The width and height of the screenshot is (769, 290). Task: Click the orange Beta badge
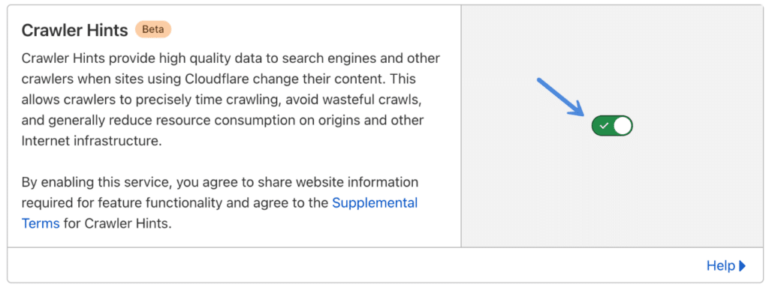coord(153,29)
